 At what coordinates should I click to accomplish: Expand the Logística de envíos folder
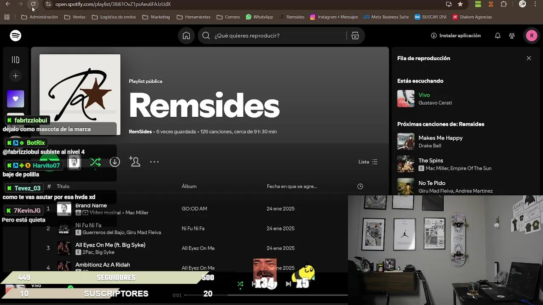coord(114,17)
